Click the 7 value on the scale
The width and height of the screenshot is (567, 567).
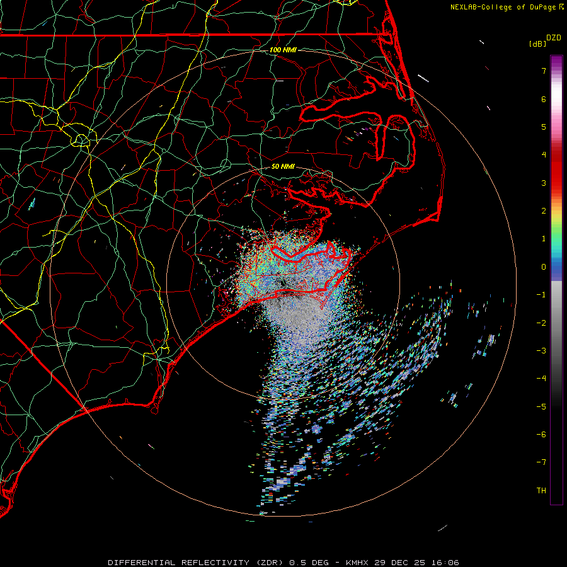click(544, 71)
